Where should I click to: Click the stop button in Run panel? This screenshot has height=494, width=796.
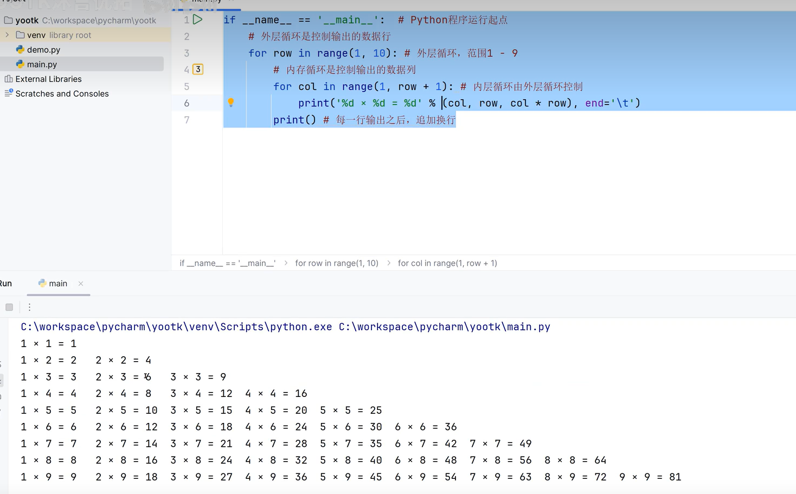(9, 307)
